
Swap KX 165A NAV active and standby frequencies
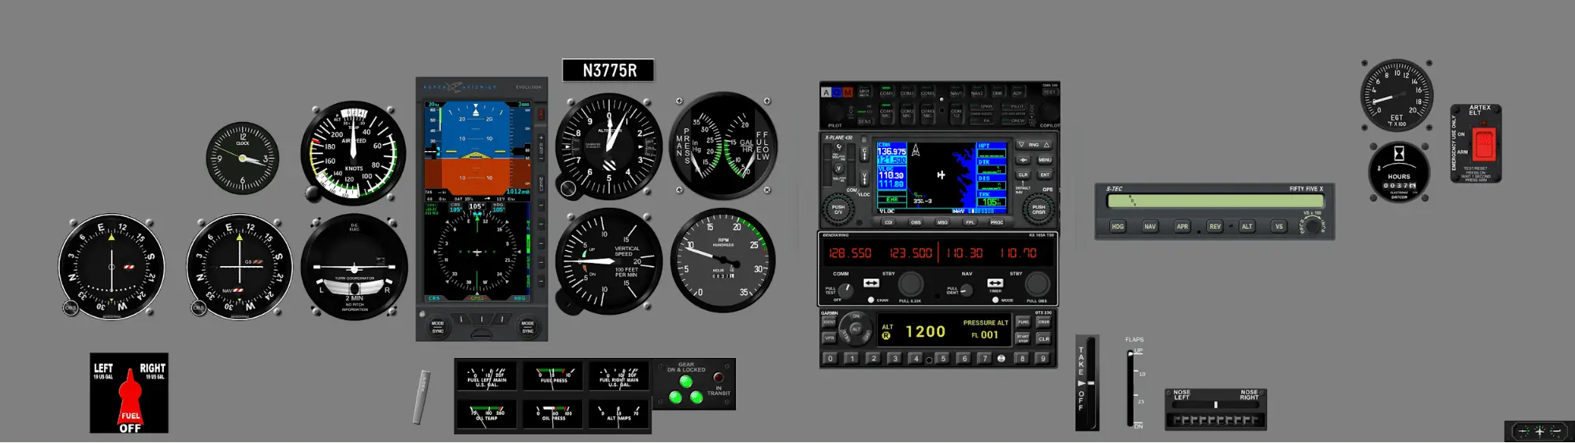[995, 282]
